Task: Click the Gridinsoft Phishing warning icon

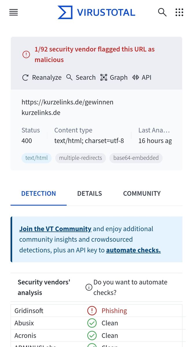Action: (92, 311)
